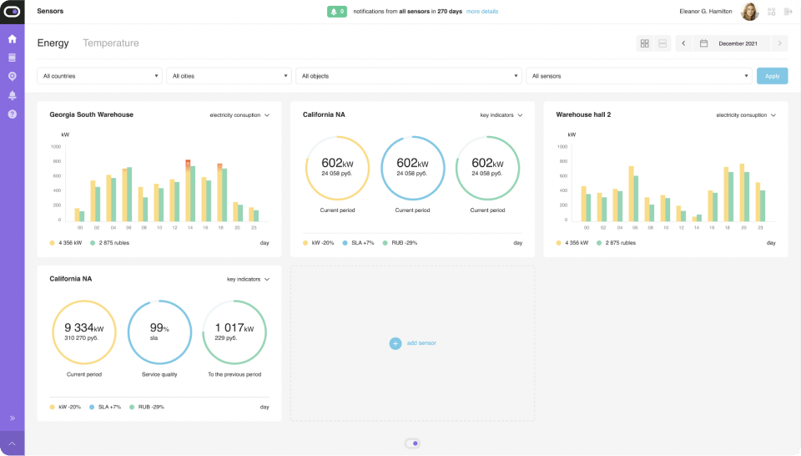Open the location pin sidebar icon
801x456 pixels.
click(x=12, y=76)
